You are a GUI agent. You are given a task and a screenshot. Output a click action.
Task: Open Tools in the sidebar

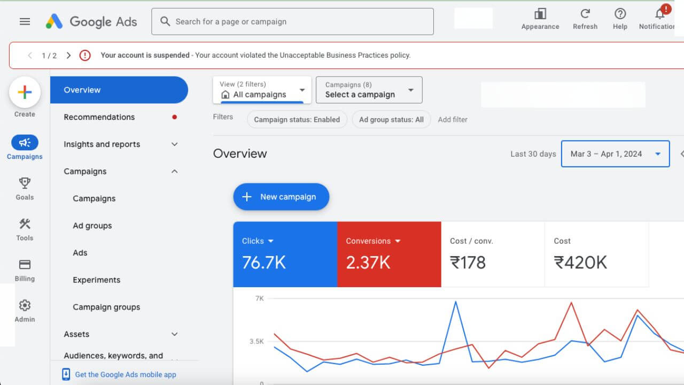25,229
